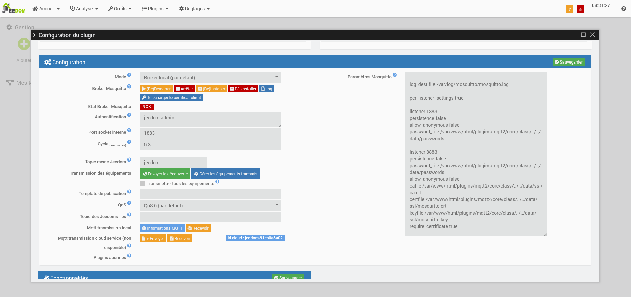Click the help icon next to Mode
The height and width of the screenshot is (297, 631).
[x=129, y=75]
